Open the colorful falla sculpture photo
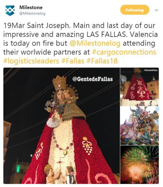Viewport: 163px width, 187px height. (x=140, y=126)
